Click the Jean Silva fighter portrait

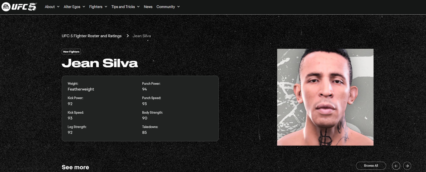coord(325,97)
